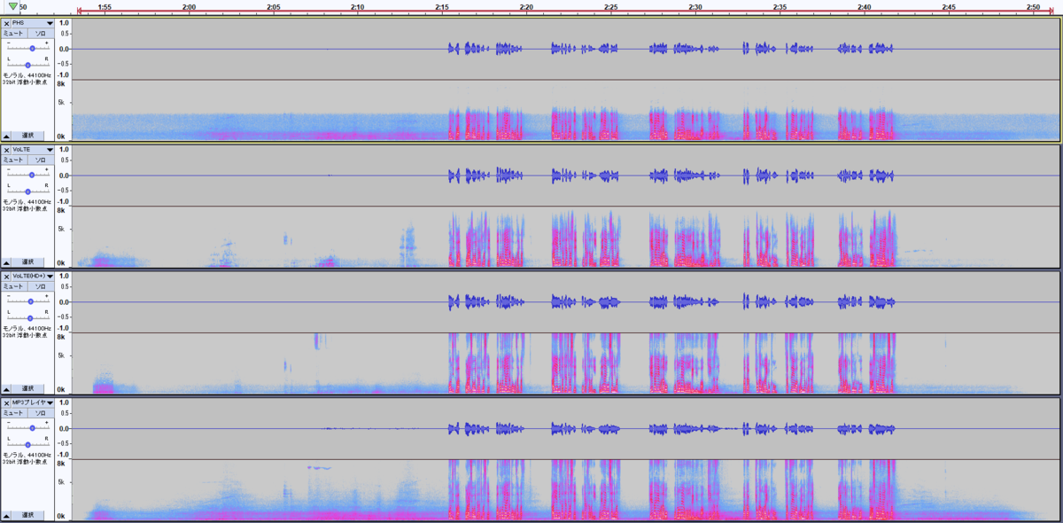Screen dimensions: 1063x523
Task: Mute the VoLTE track
Action: point(13,160)
